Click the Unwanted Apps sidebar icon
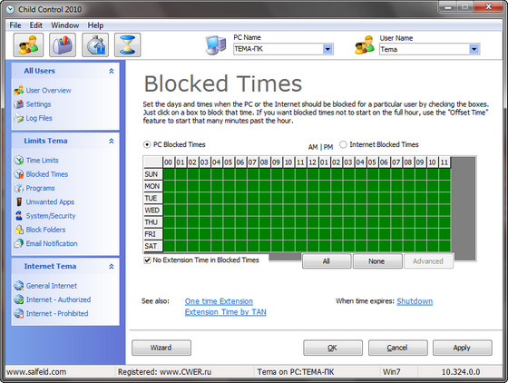Image resolution: width=508 pixels, height=383 pixels. (19, 201)
